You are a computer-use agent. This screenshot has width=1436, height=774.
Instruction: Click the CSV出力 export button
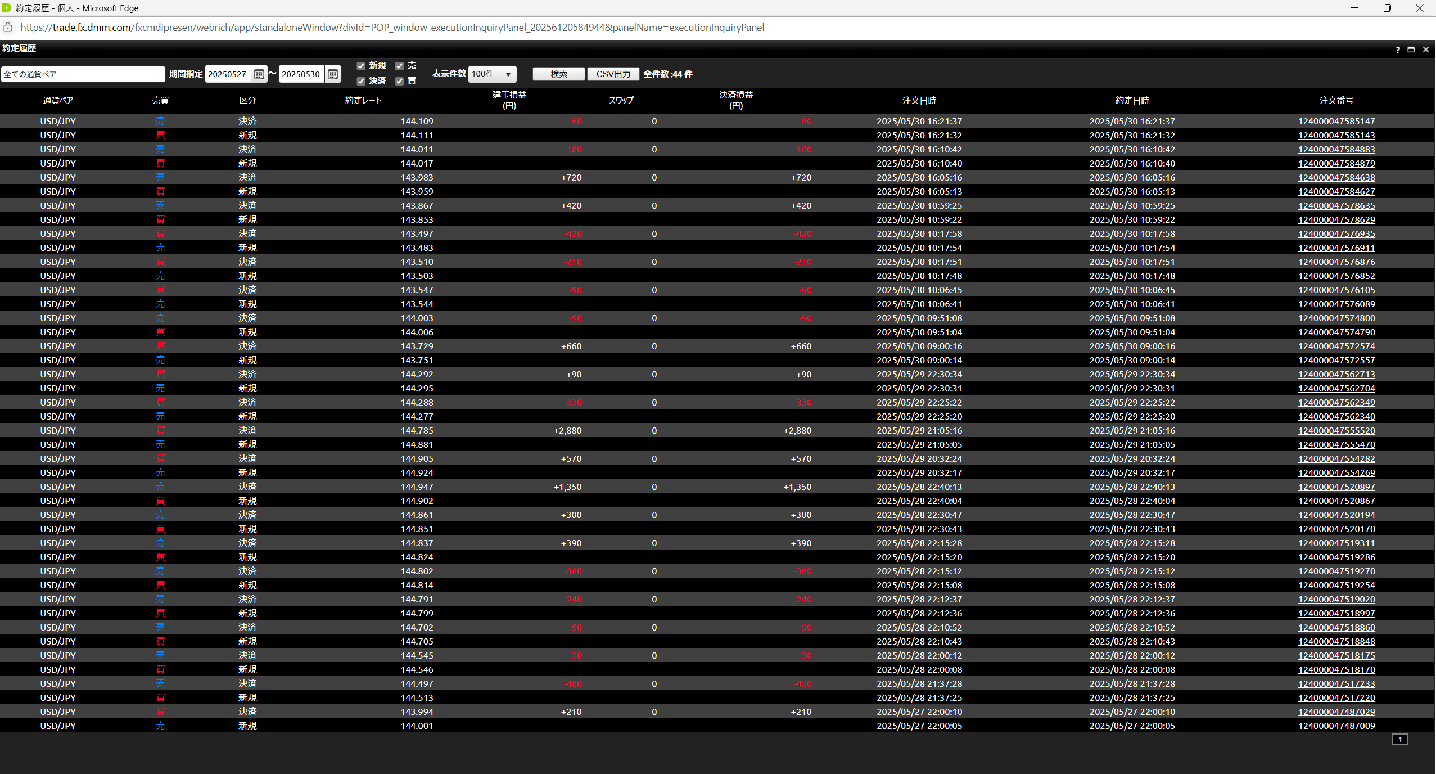[x=613, y=74]
